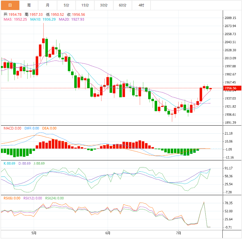Click the 7月 marker on time axis
Screen dimensions: 242x239
pyautogui.click(x=179, y=233)
